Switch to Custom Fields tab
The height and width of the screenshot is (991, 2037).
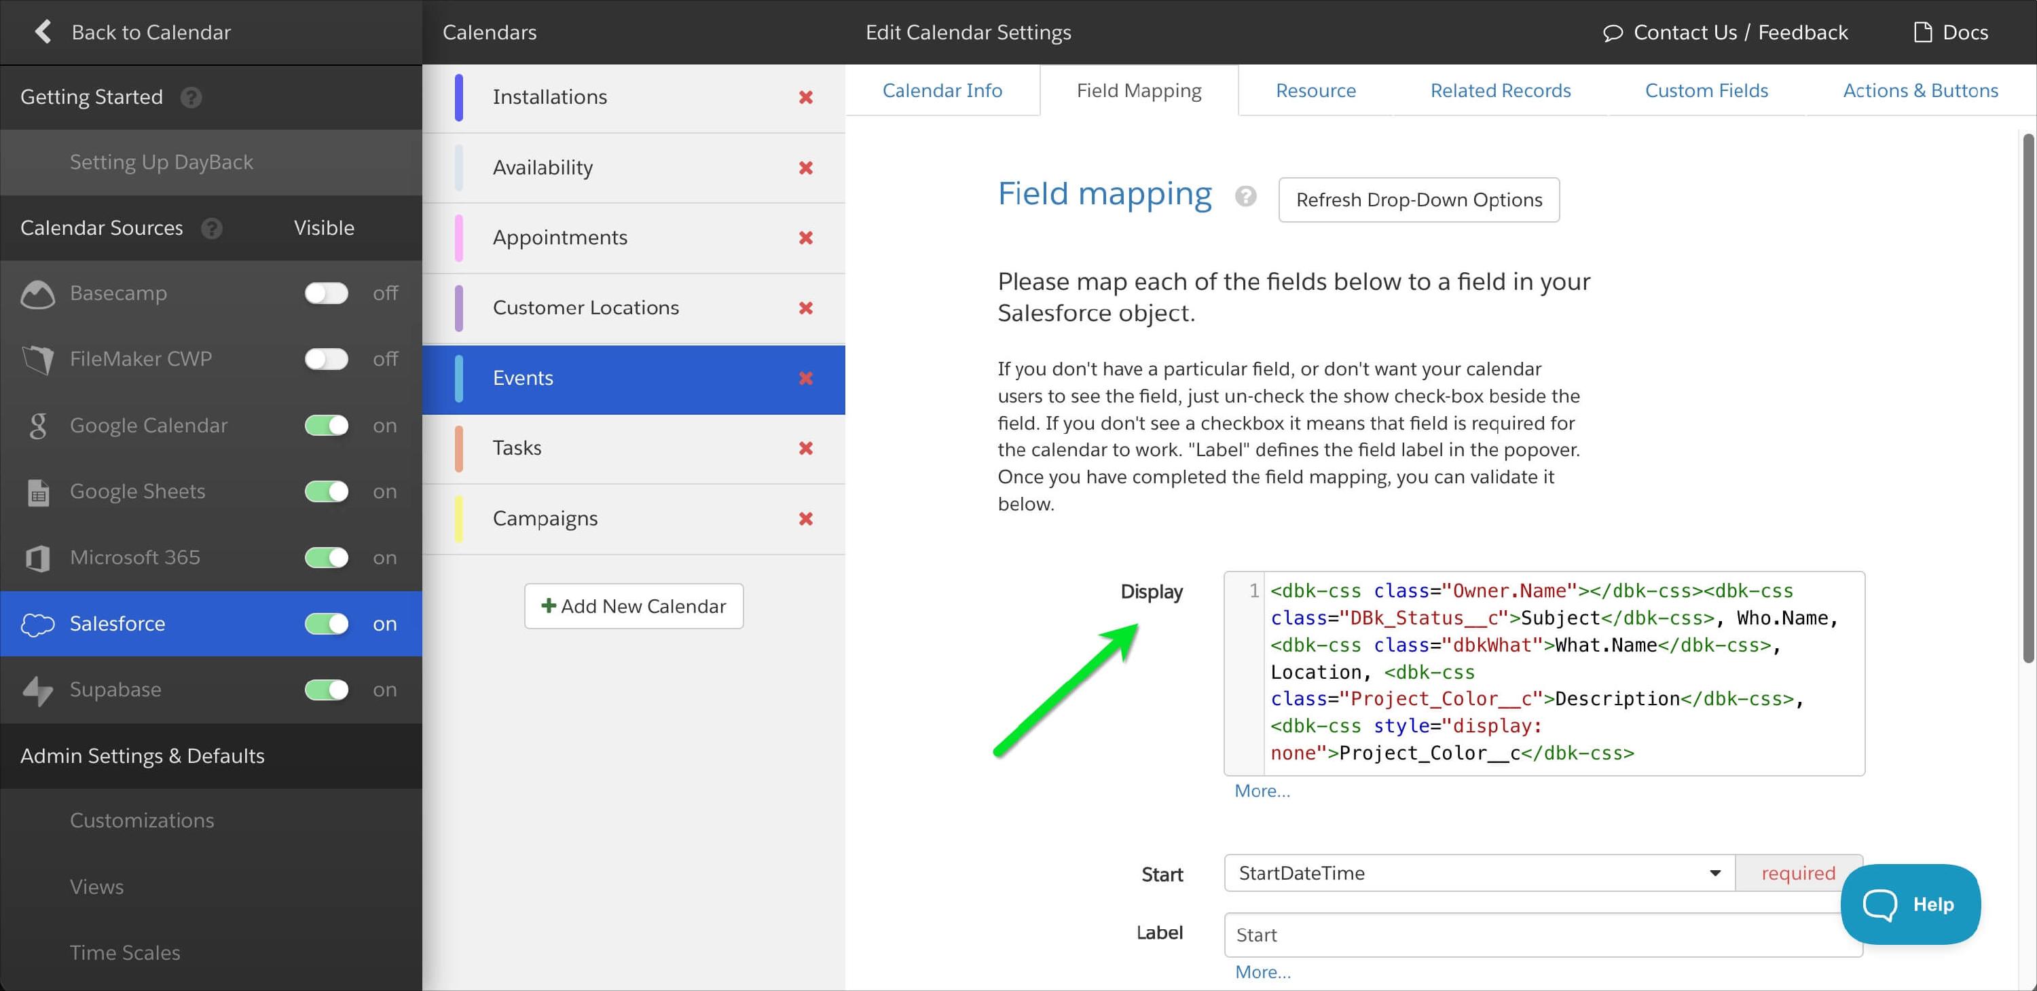point(1706,91)
